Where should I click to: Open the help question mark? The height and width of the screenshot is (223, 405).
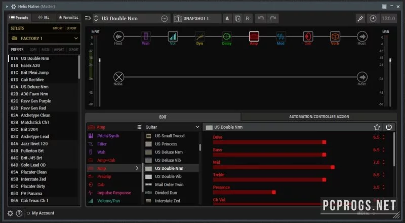pos(19,213)
